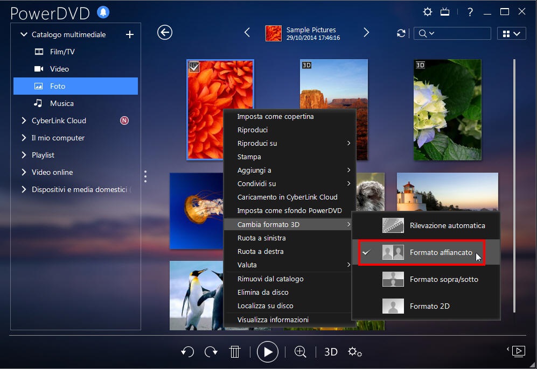Click the PowerDVD notification bell icon
Image resolution: width=537 pixels, height=369 pixels.
(103, 12)
